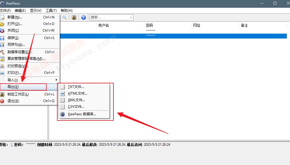The height and width of the screenshot is (165, 290).
Task: Select 关闭(C) menu entry
Action: 30,30
